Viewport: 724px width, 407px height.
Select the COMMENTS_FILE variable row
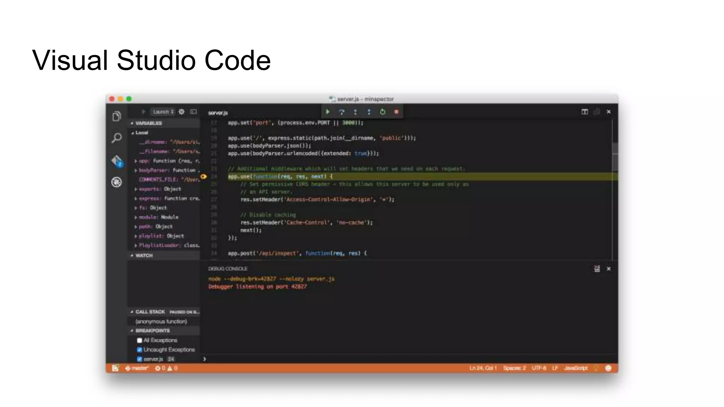[x=164, y=179]
